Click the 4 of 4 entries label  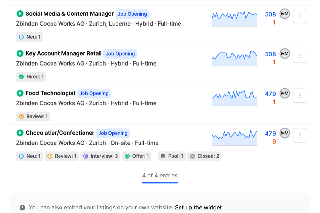160,175
